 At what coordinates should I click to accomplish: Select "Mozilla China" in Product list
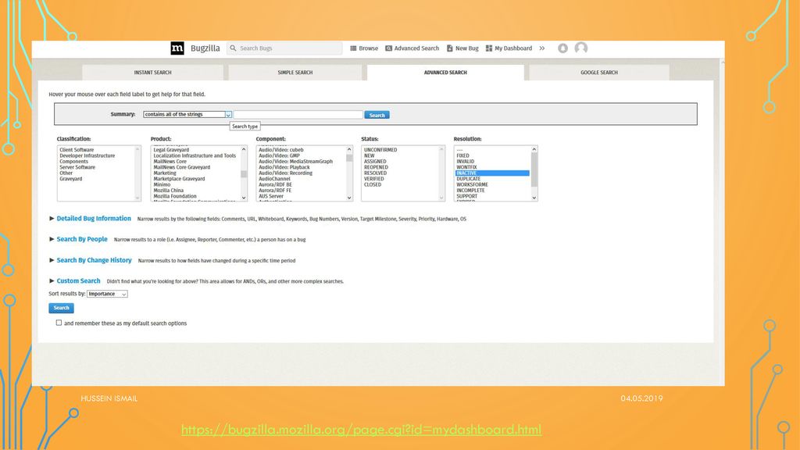(x=169, y=191)
